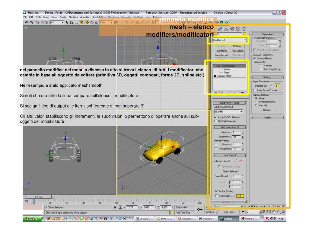Toggle the Window/Crossing selection icon
Screen dimensions: 309x232
81,22
